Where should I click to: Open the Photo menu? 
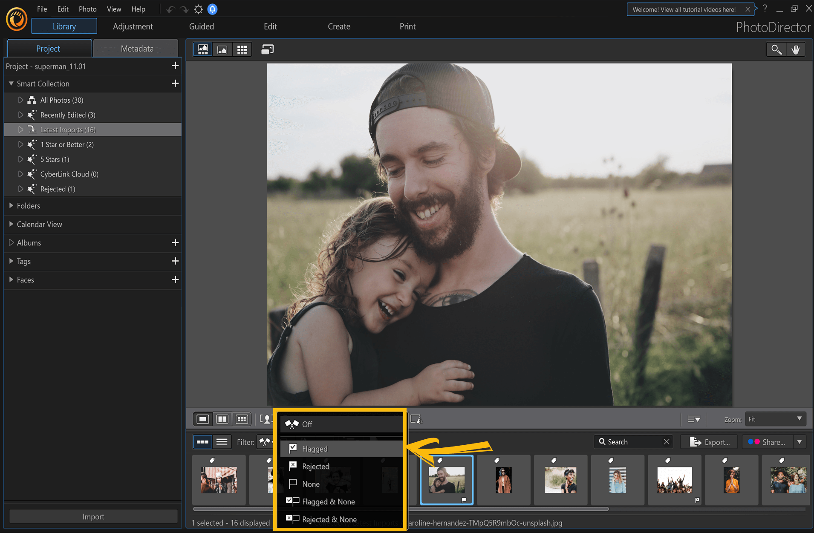(x=87, y=9)
